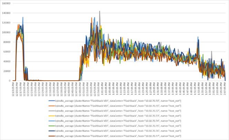Click the 80000 y-axis label
Screen dimensions: 229x140
tap(7, 42)
